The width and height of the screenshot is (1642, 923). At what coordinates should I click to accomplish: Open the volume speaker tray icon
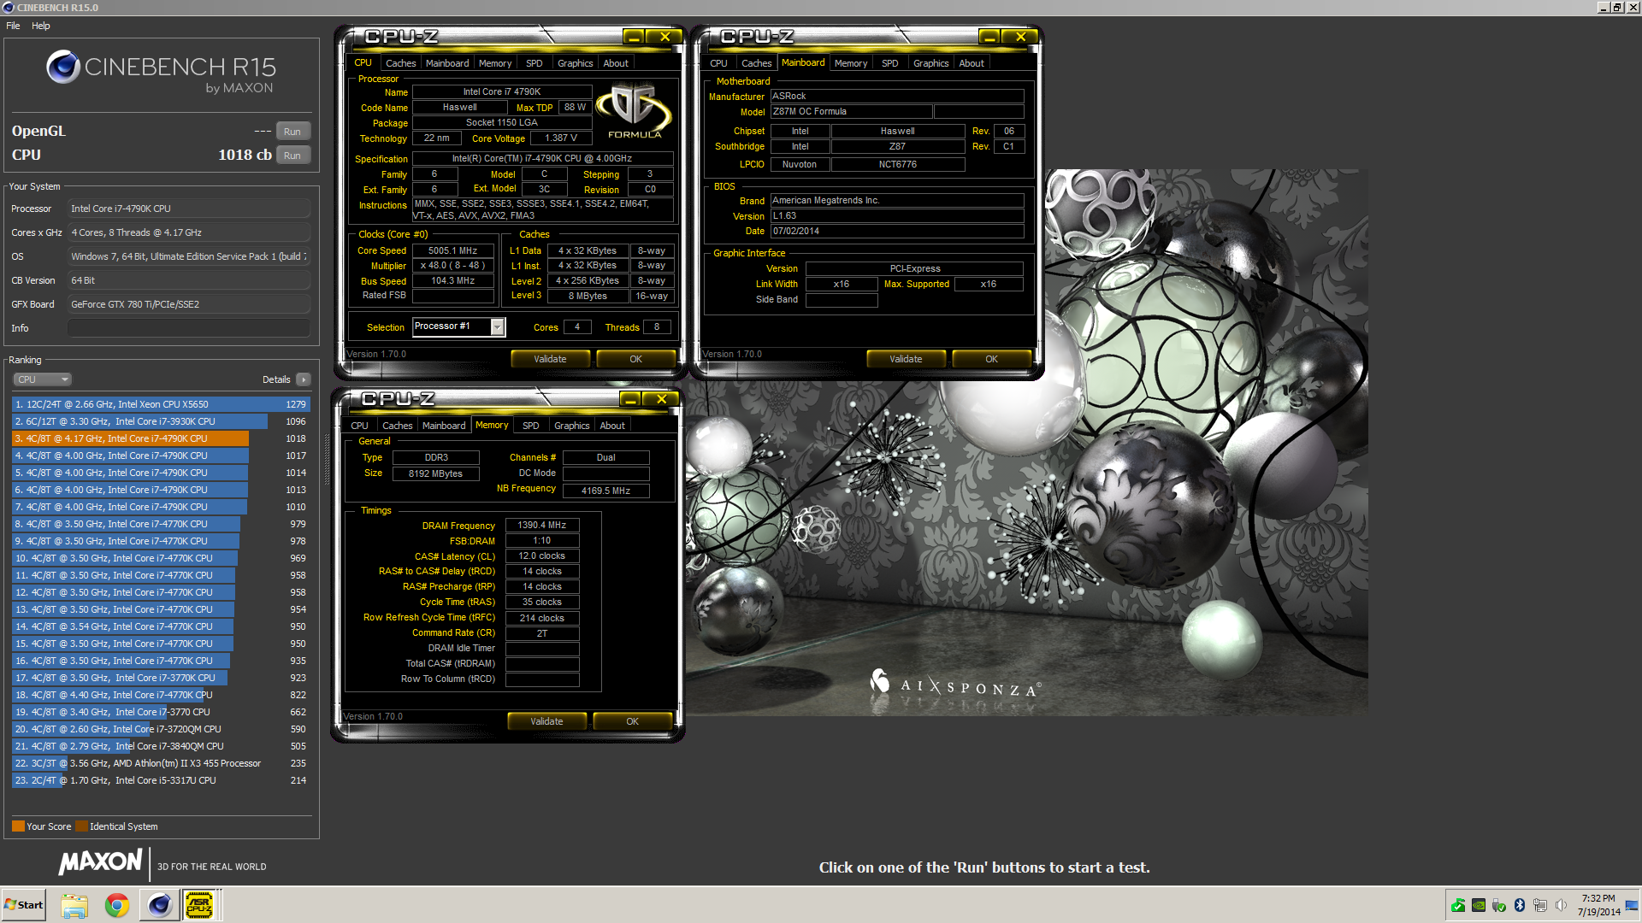pos(1561,905)
